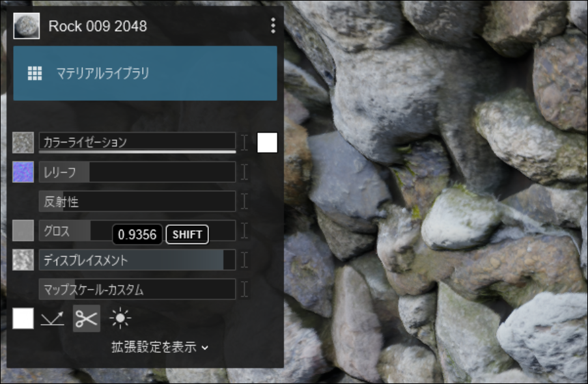This screenshot has height=384, width=588.
Task: Adjust the ディスプレイスメント slider
Action: [x=137, y=260]
